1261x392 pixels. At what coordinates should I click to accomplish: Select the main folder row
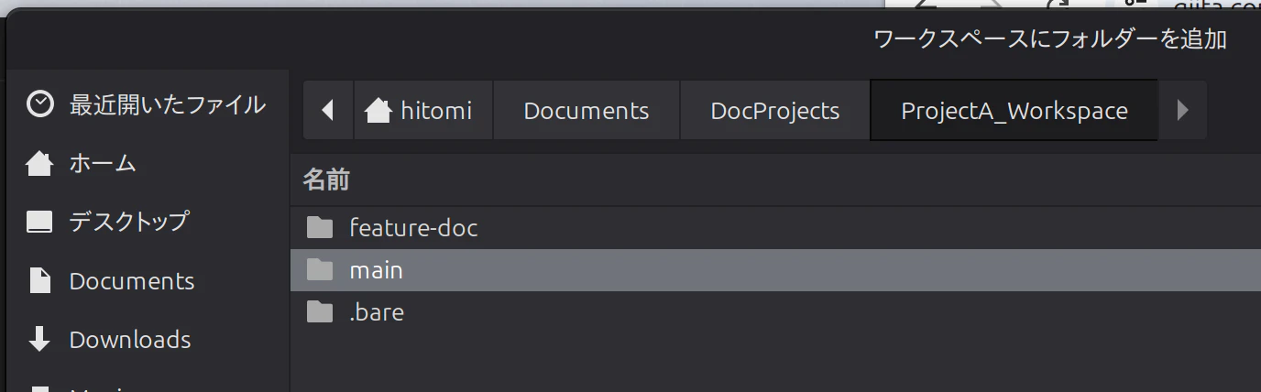click(775, 270)
